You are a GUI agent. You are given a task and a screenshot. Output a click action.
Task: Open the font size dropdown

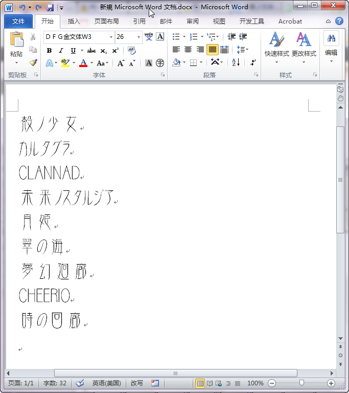pyautogui.click(x=138, y=37)
